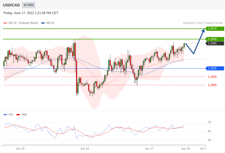Select the RSI legend label

(x=11, y=114)
